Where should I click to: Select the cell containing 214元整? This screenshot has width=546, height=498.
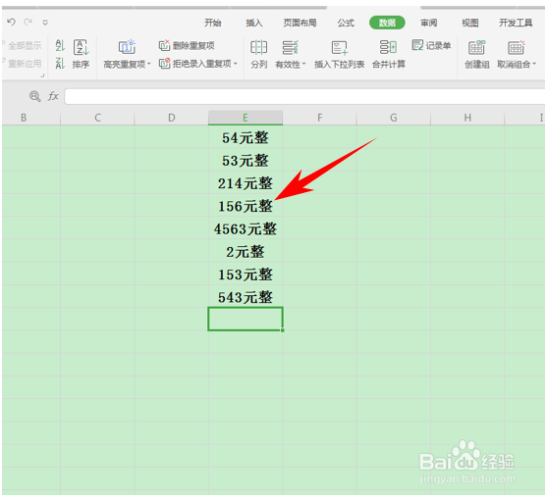coord(246,182)
